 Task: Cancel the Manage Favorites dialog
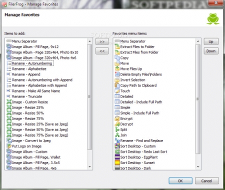point(206,181)
